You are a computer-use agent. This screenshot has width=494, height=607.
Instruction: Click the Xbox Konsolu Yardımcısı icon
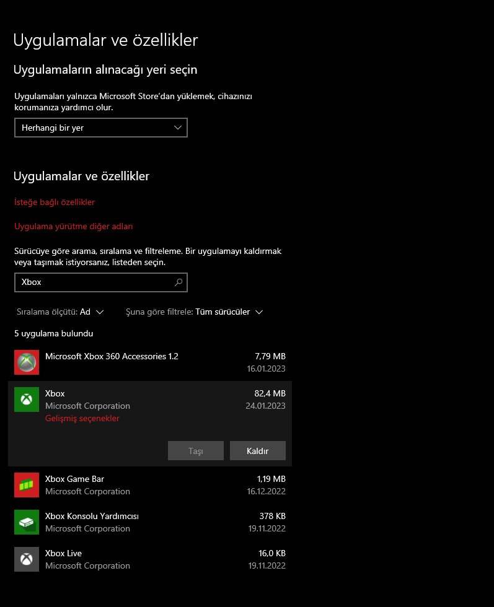pos(27,522)
